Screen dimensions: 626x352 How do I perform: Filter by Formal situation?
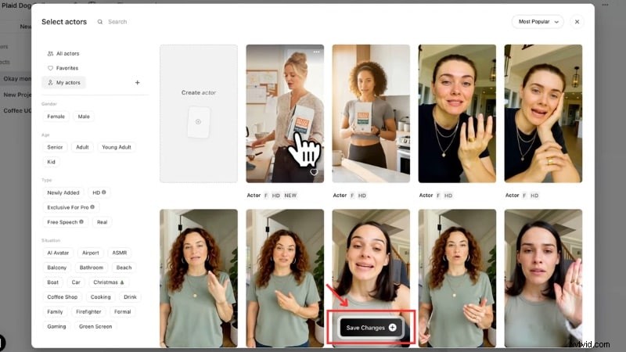coord(123,312)
